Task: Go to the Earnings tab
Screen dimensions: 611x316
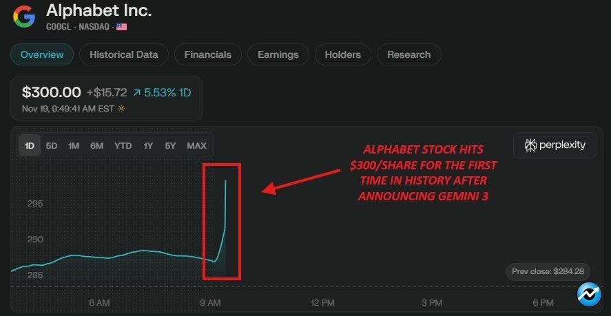Action: click(x=278, y=54)
